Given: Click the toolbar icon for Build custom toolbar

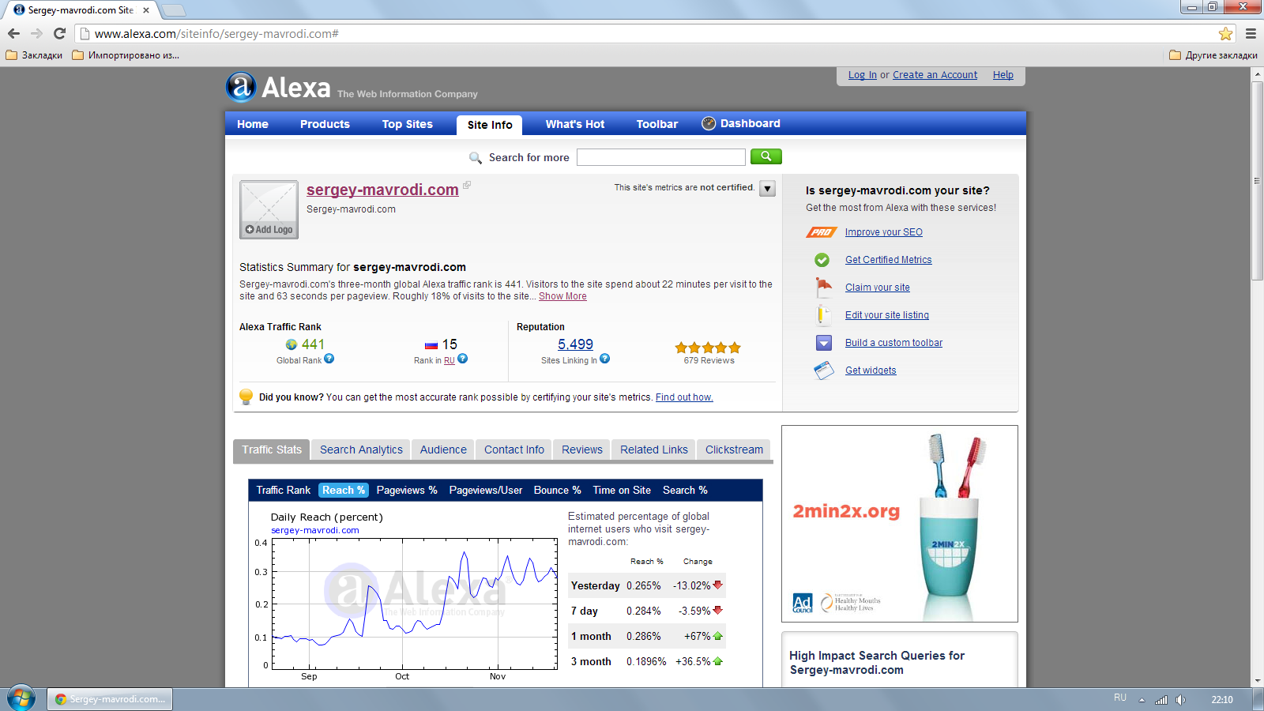Looking at the screenshot, I should 824,343.
